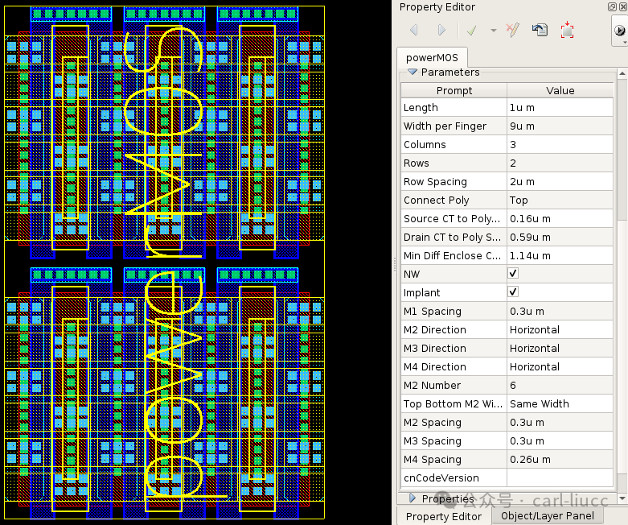This screenshot has height=525, width=628.
Task: Open the Connect Poly value Top
Action: tap(560, 200)
